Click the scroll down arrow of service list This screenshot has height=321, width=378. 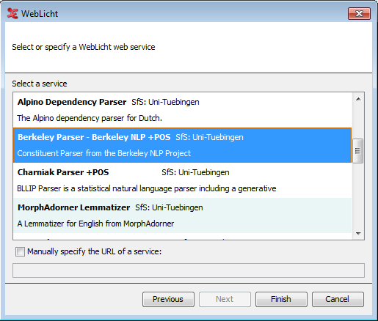coord(358,234)
